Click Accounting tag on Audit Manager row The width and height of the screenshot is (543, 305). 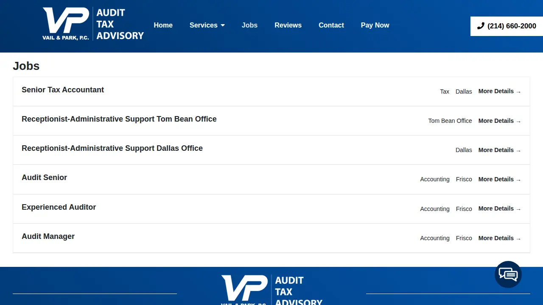coord(435,238)
